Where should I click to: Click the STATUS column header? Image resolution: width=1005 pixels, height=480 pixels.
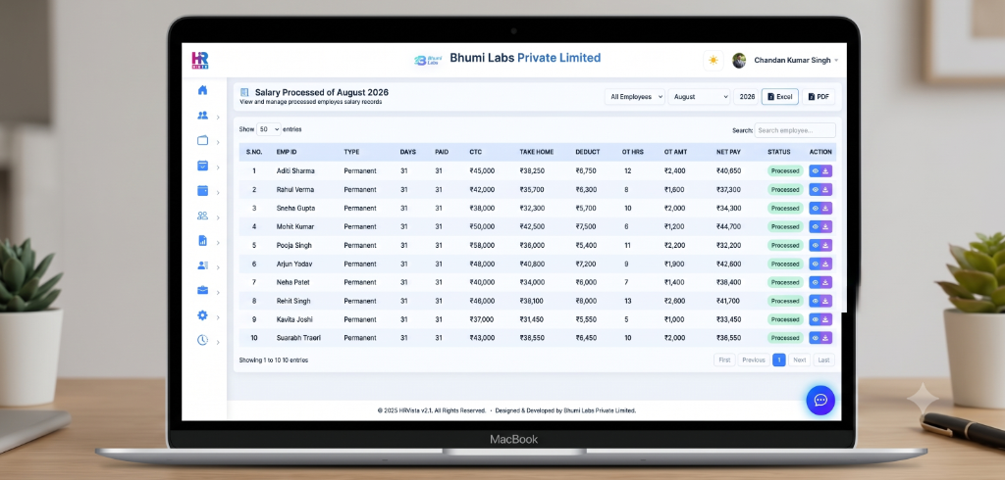coord(778,152)
